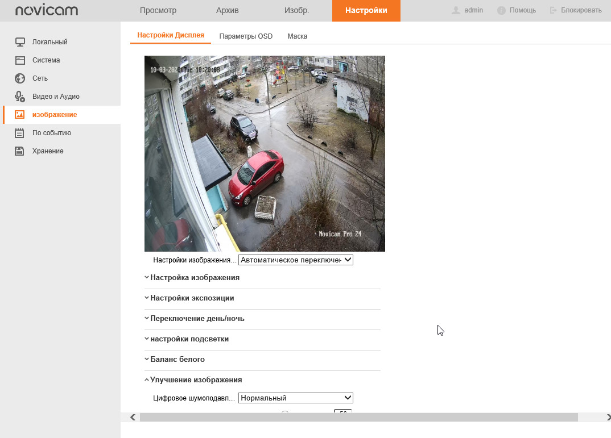Screen dimensions: 611x438
Task: Click the Настройки изображения... label
Action: [195, 260]
